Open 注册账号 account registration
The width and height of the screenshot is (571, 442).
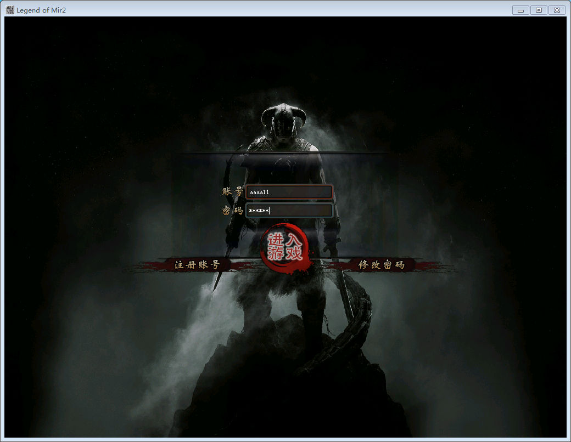(197, 265)
